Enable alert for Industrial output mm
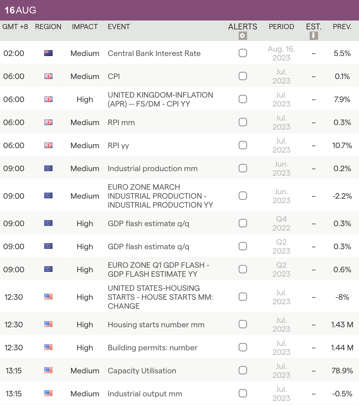The height and width of the screenshot is (405, 359). [x=243, y=393]
